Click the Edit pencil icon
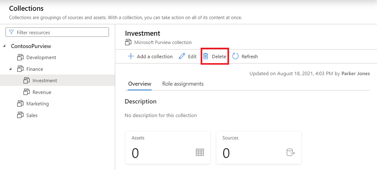The width and height of the screenshot is (377, 170). point(182,57)
